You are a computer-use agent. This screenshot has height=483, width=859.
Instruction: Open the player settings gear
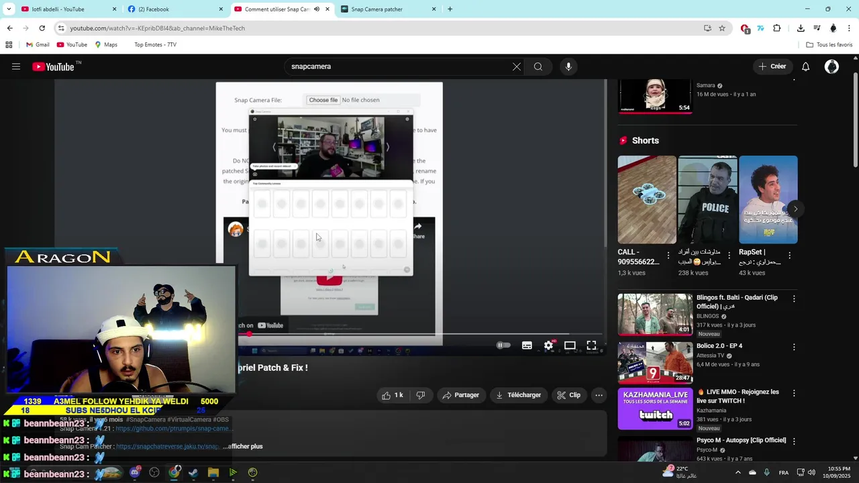[x=549, y=345]
